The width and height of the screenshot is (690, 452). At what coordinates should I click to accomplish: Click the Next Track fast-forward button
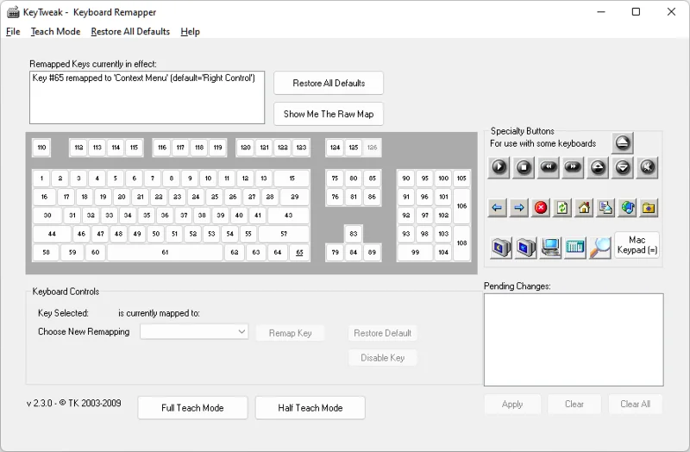pos(573,167)
